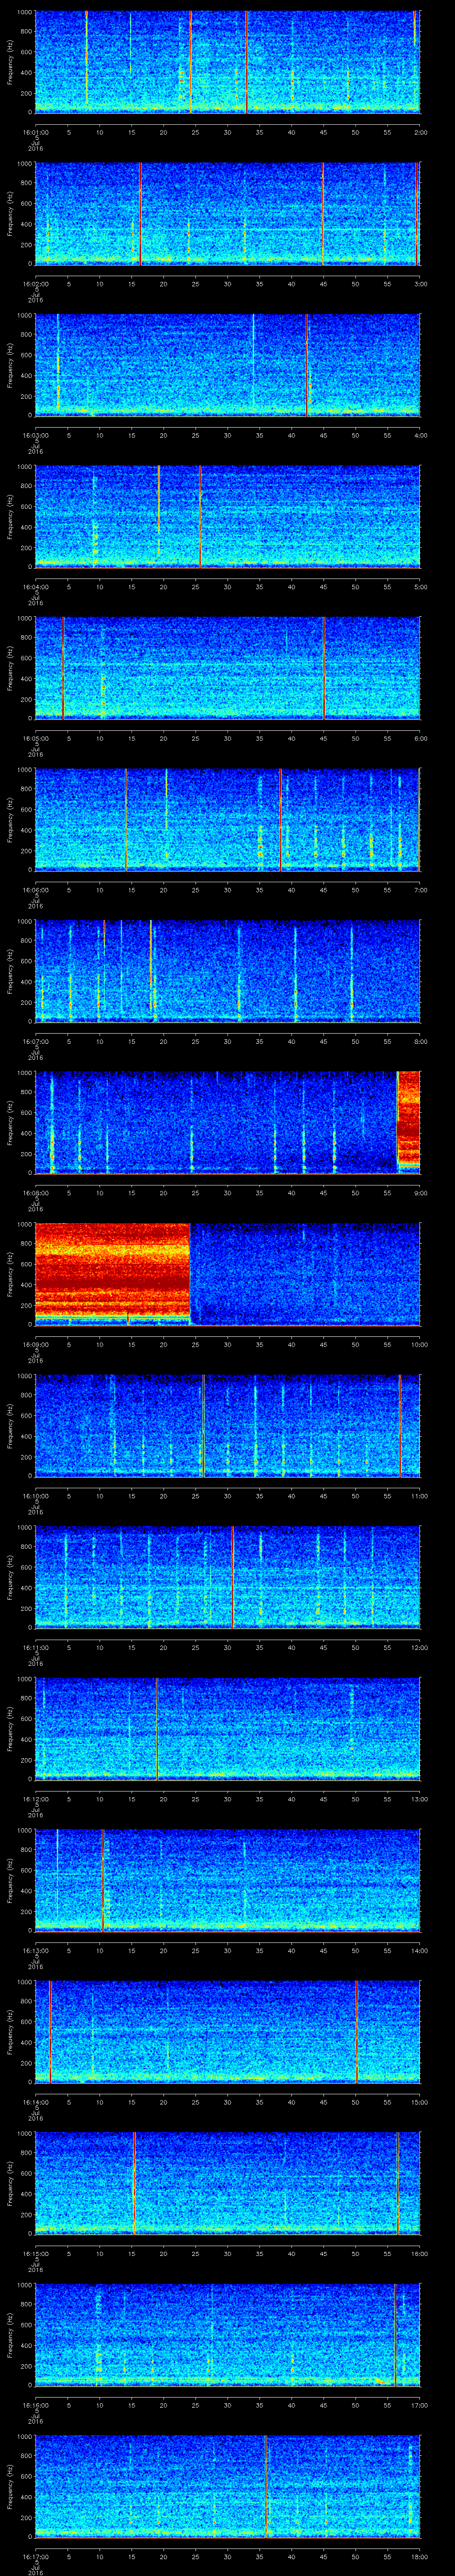The height and width of the screenshot is (2576, 455).
Task: Click the red burst at the end of the 16:08:00 spectrogram
Action: pos(408,1118)
